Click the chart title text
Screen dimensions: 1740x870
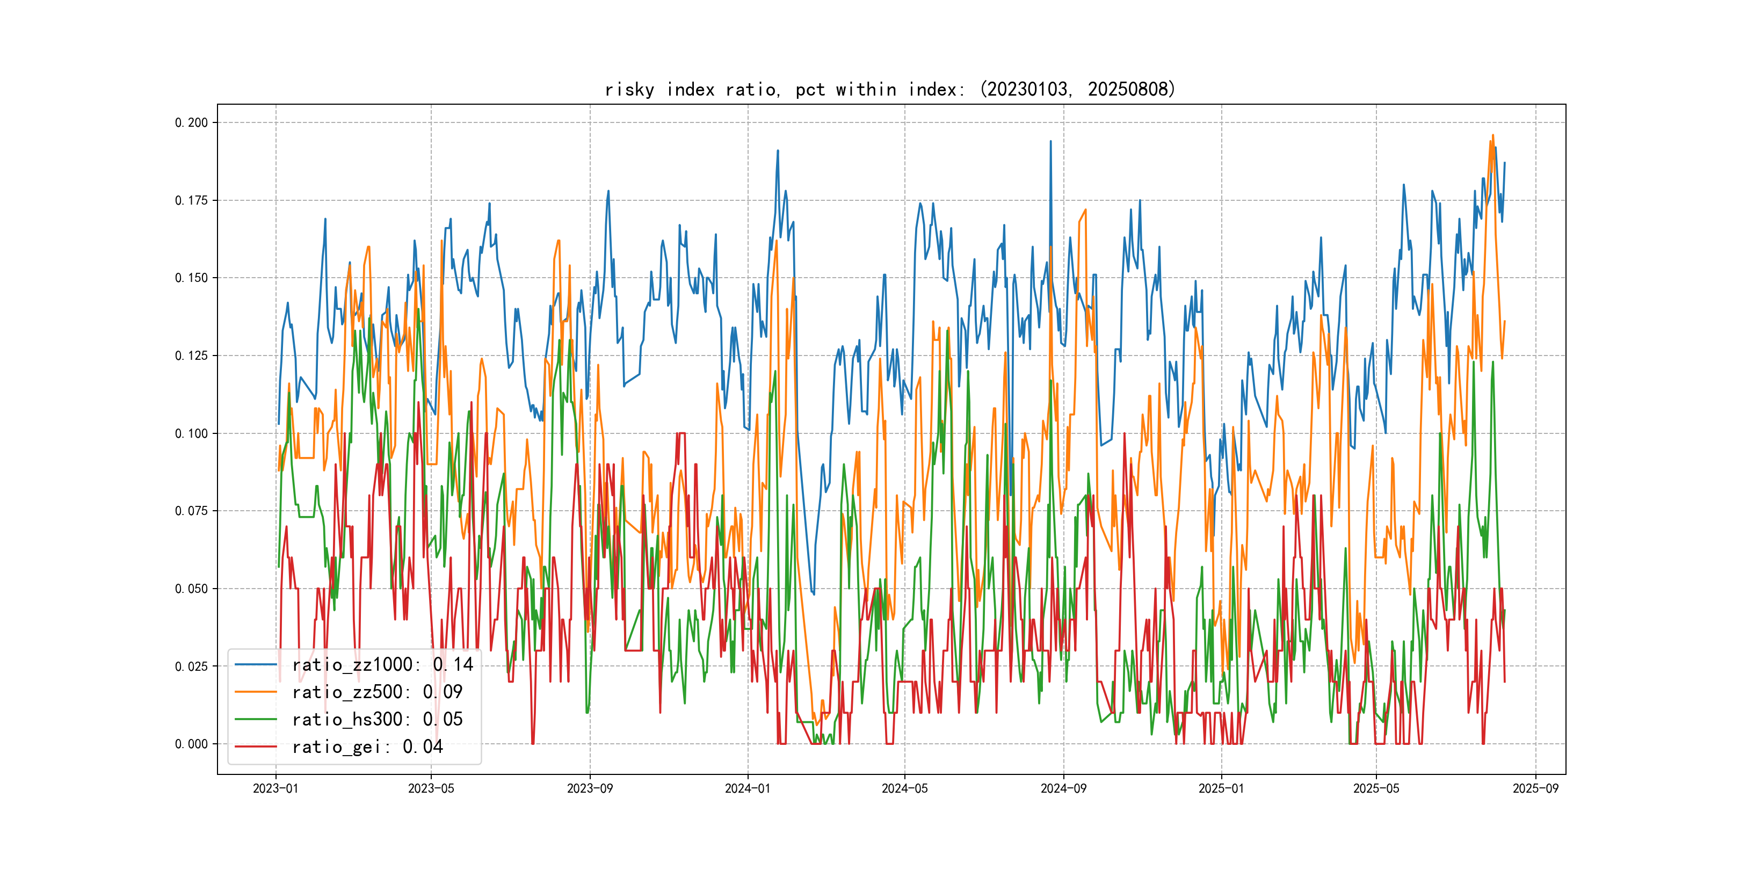pyautogui.click(x=889, y=89)
